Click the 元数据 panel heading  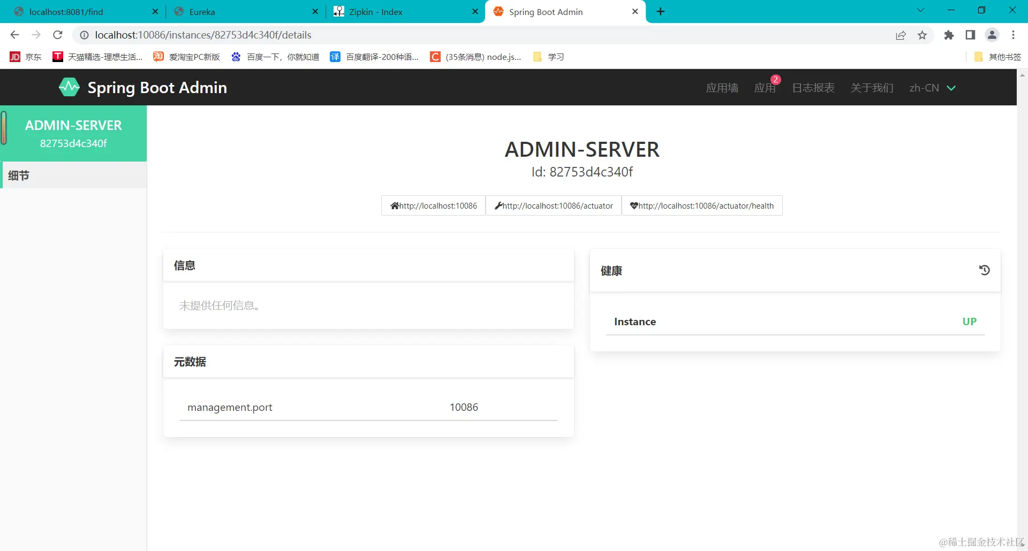tap(190, 362)
